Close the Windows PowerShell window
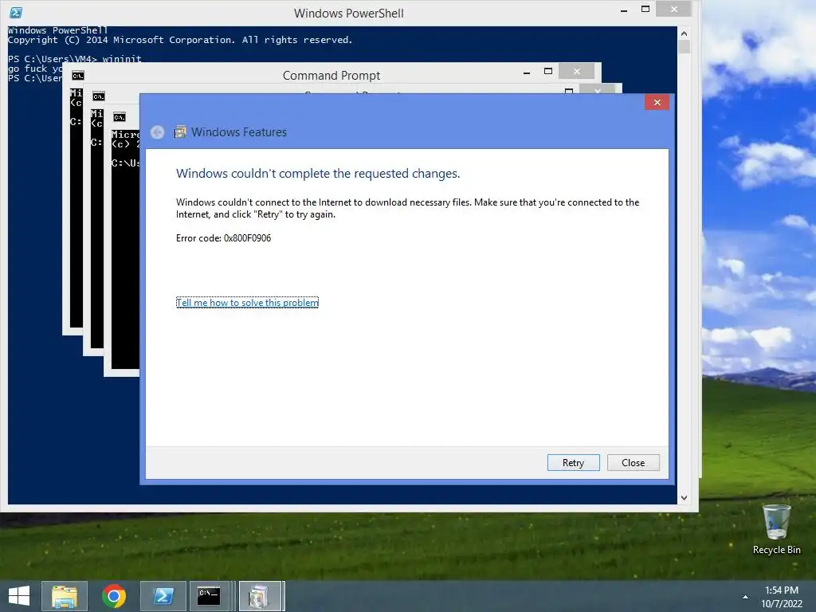The width and height of the screenshot is (816, 612). 674,9
